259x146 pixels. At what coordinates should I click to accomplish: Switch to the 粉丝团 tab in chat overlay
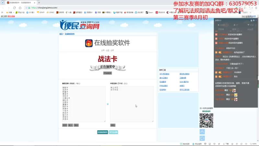pos(250,29)
